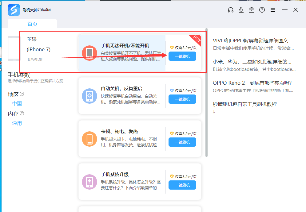The height and width of the screenshot is (212, 306).
Task: Minimize the 刷机大神 window
Action: pos(285,10)
